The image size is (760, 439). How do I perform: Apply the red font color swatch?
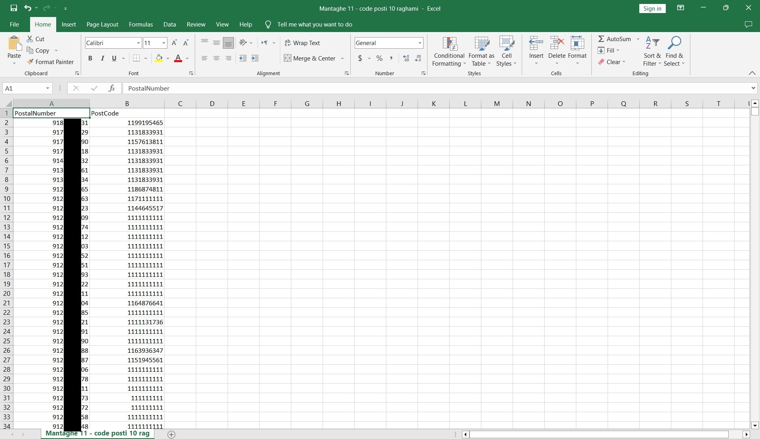click(178, 58)
